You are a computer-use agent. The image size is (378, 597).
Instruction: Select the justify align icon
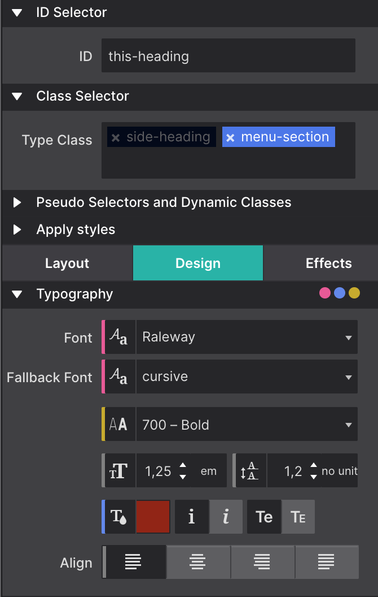[327, 563]
